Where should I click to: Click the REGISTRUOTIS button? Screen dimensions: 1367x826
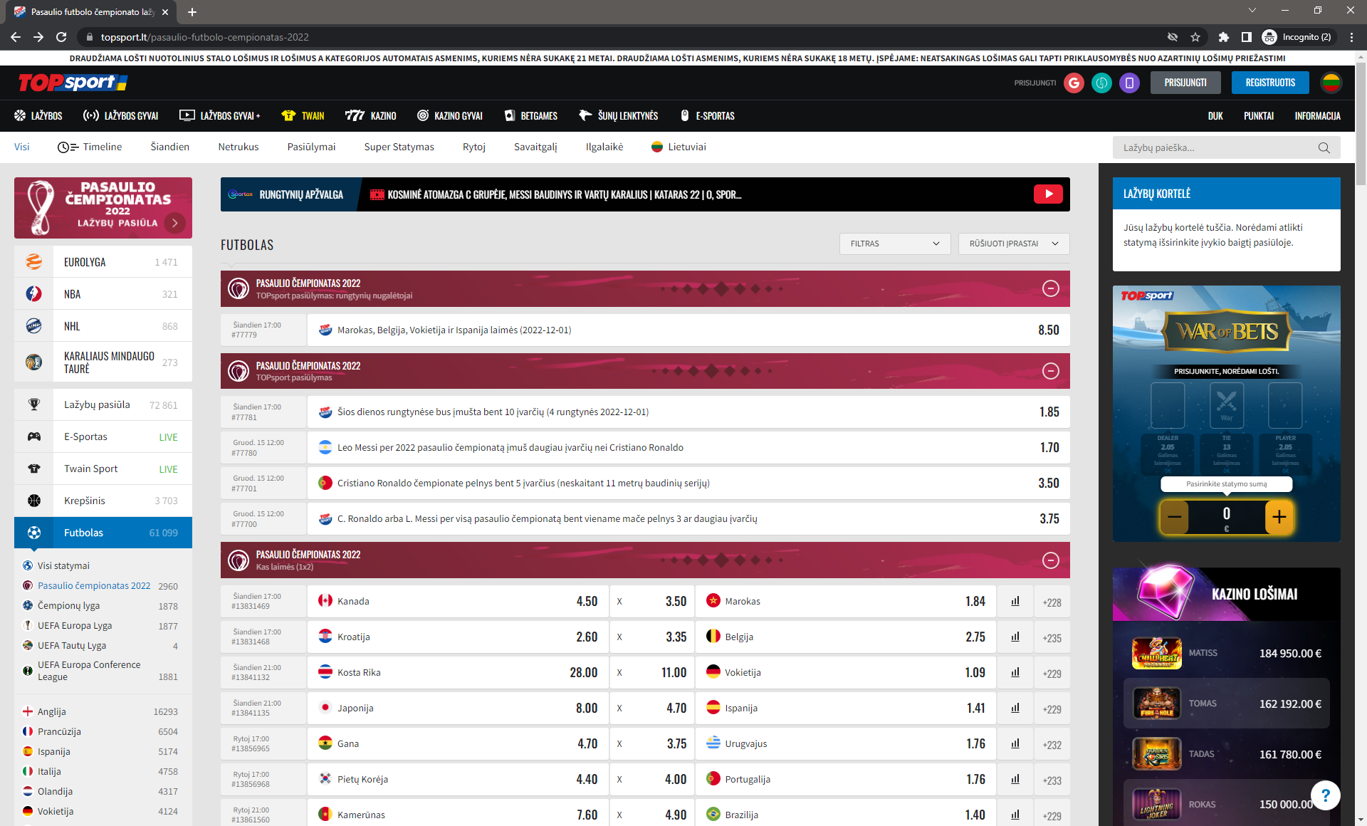[1270, 83]
